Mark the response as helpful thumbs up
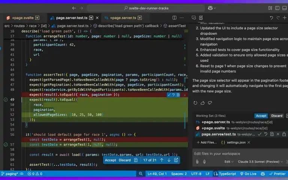288x180 pixels. tap(202, 103)
